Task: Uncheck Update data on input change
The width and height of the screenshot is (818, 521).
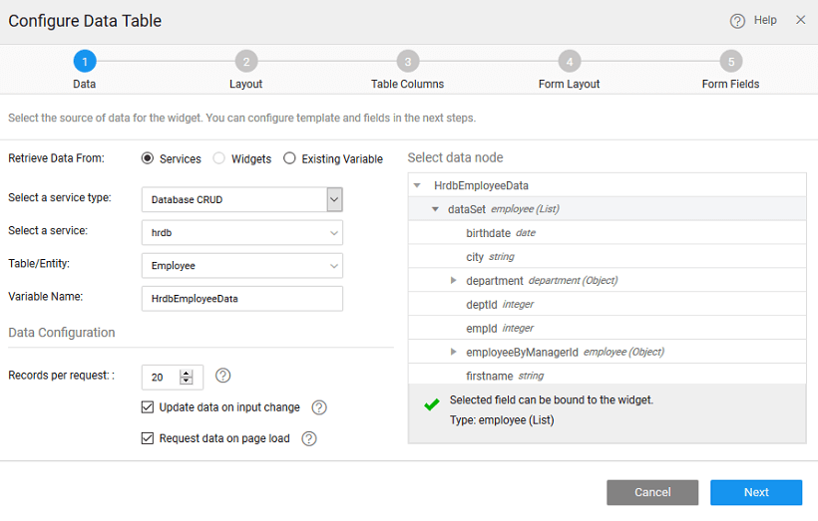Action: [x=148, y=407]
